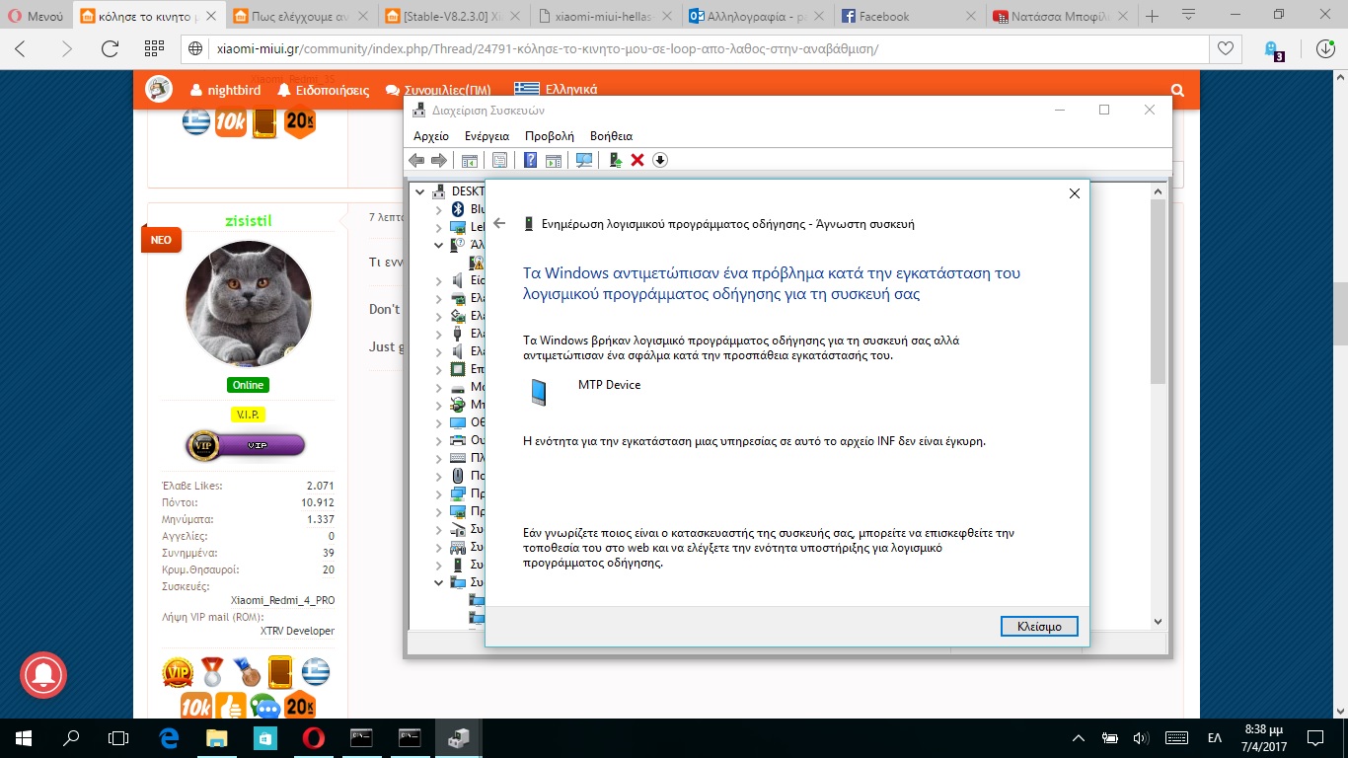Click the Windows Start button

tap(23, 737)
